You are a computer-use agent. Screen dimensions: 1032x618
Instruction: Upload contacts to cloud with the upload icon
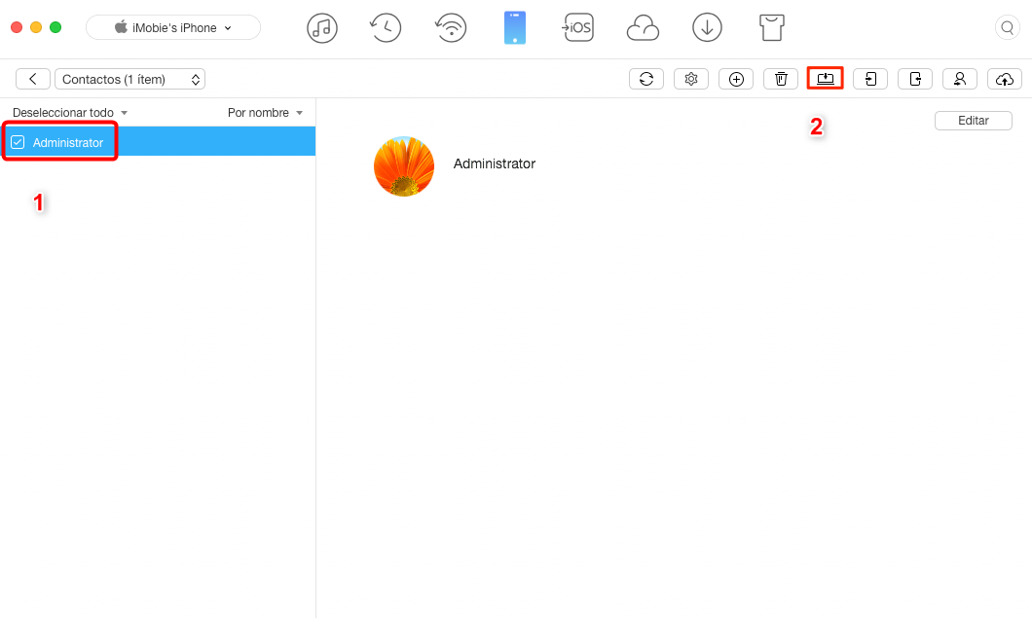(1005, 79)
